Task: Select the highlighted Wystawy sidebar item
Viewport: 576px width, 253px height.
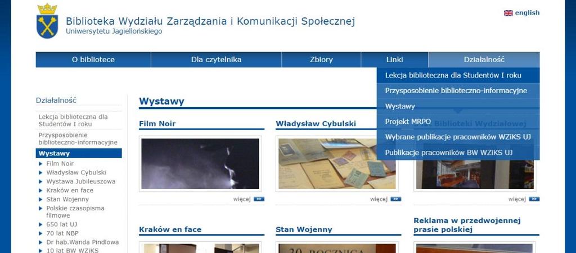Action: 79,153
